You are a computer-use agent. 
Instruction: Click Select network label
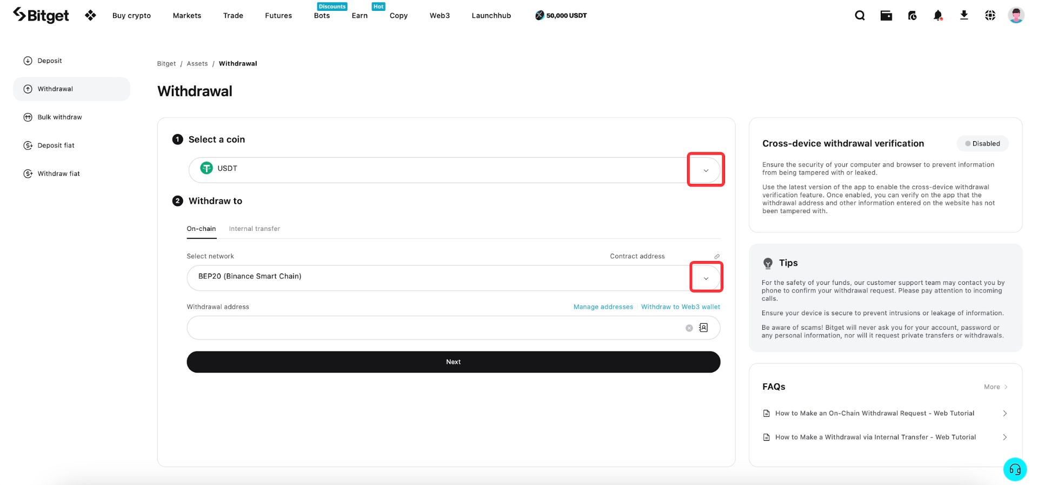210,256
